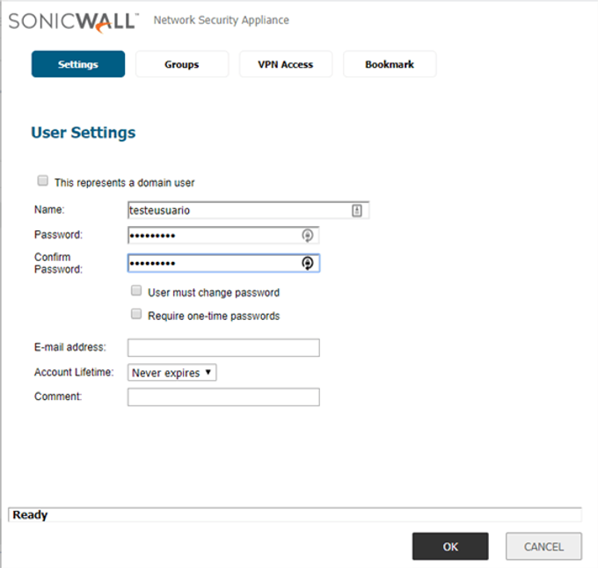Toggle 'Require one-time passwords' checkbox
This screenshot has width=598, height=568.
pyautogui.click(x=136, y=314)
